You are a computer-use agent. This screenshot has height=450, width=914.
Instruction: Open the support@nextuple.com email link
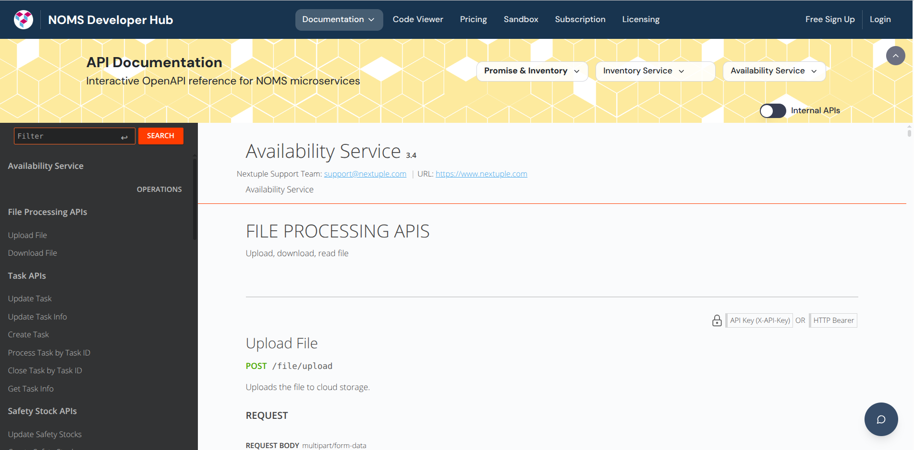[x=365, y=174]
